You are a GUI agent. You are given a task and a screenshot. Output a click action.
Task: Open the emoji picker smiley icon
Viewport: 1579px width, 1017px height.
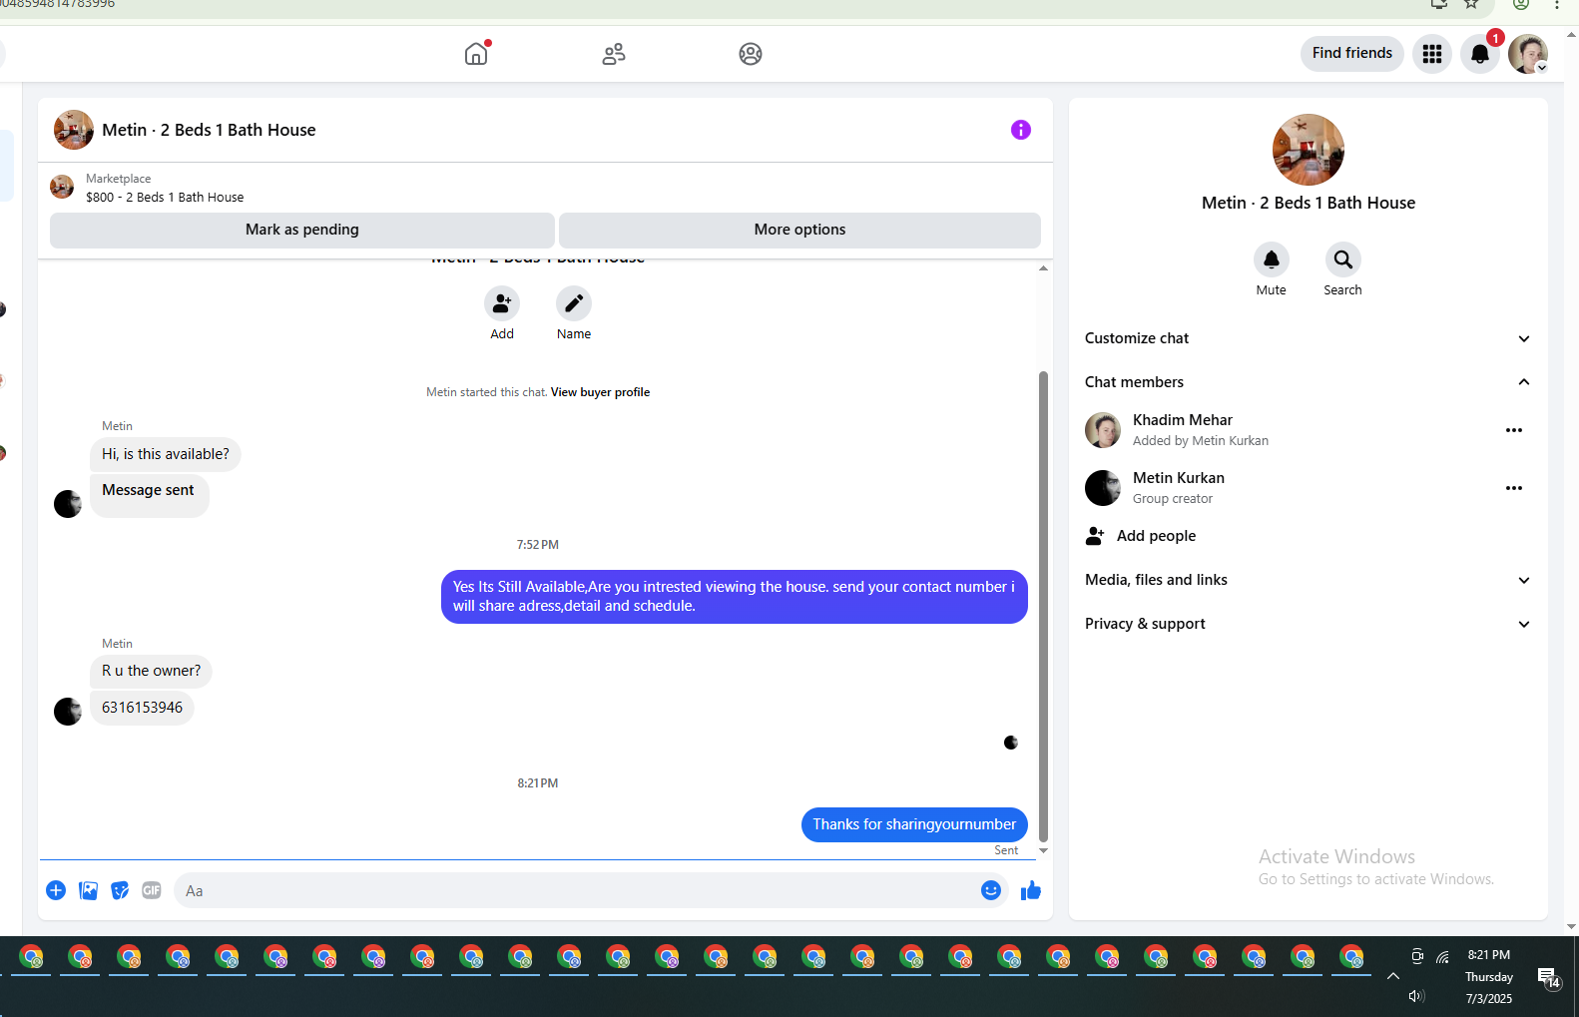(990, 890)
